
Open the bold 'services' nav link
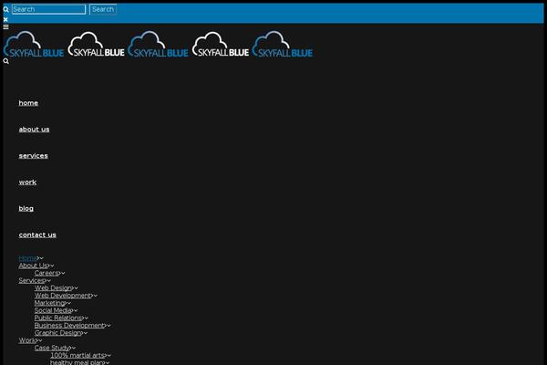(33, 156)
